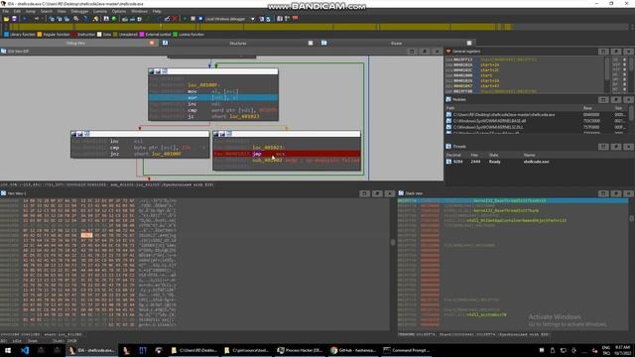Click the Regular function color swatch
This screenshot has width=635, height=357.
pos(40,35)
